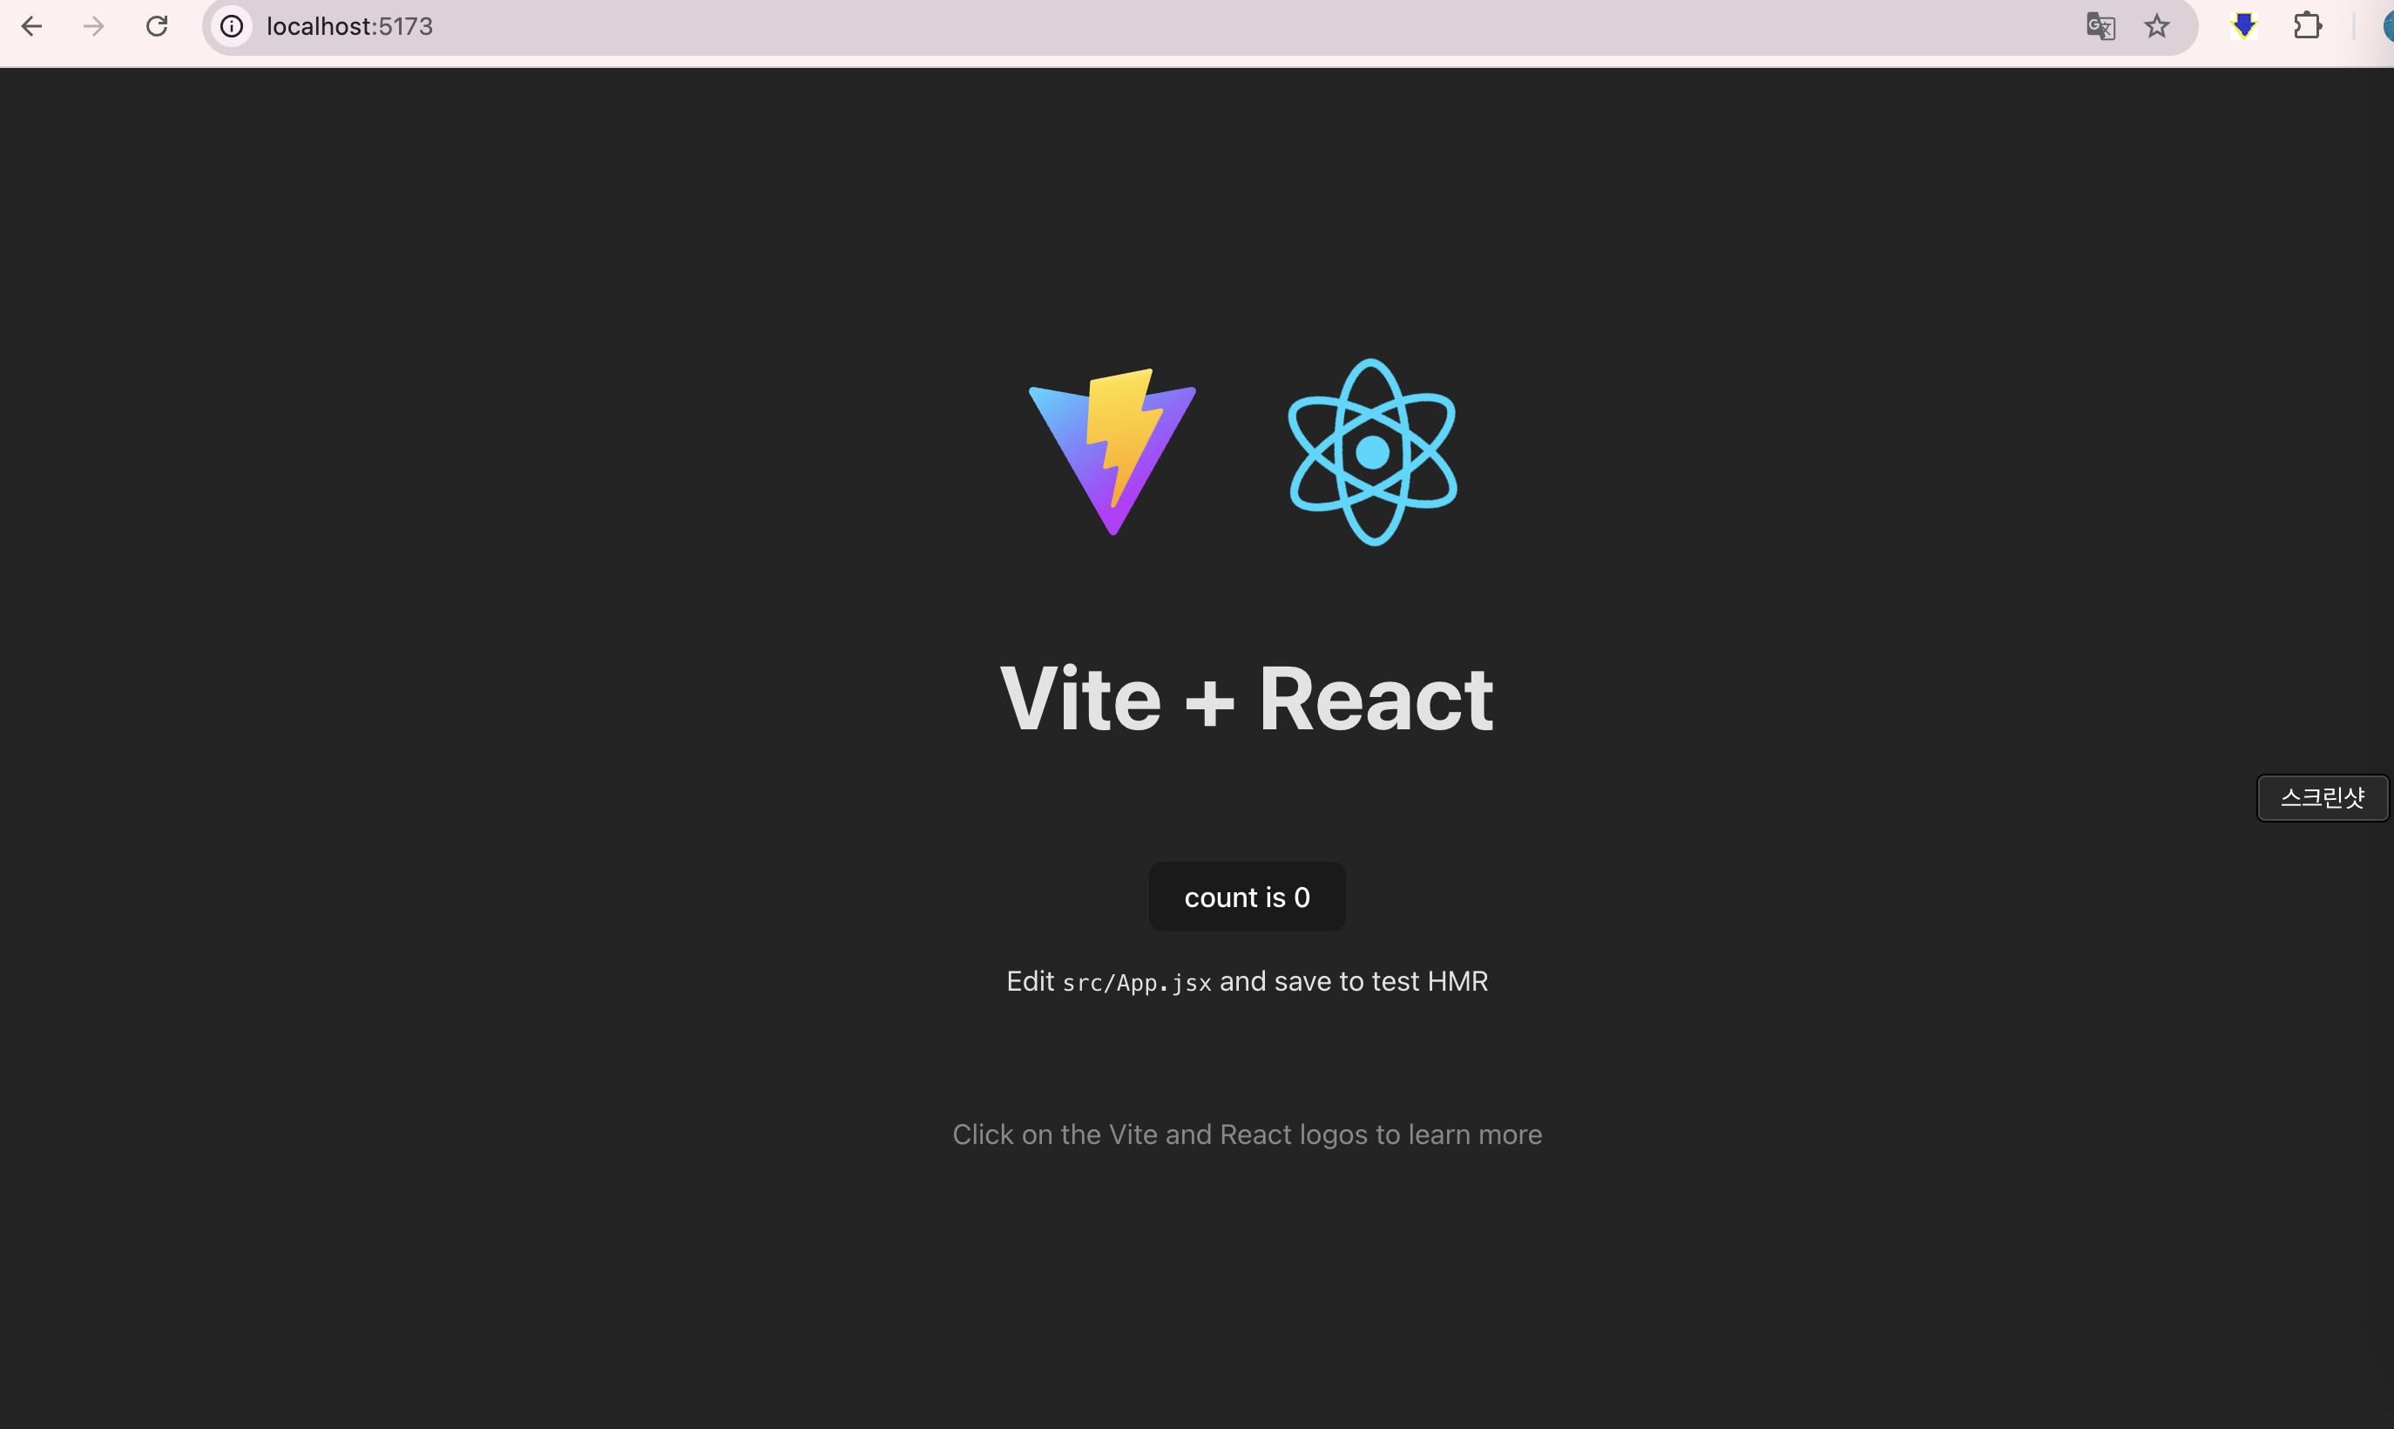Go back to the previous page
Viewport: 2394px width, 1429px height.
coord(31,26)
